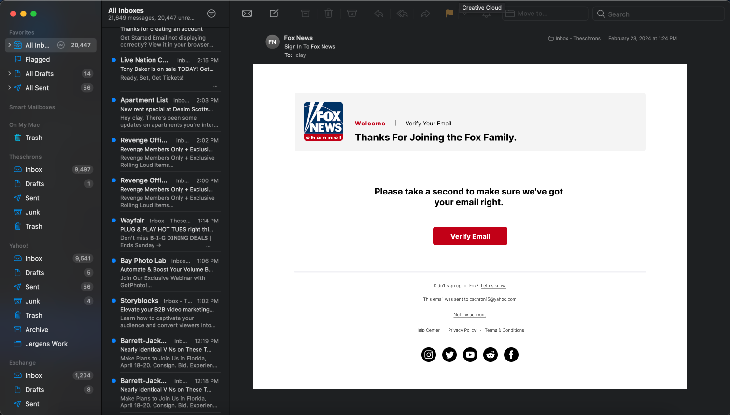The image size is (730, 415).
Task: Open Fox News YouTube icon
Action: point(470,355)
